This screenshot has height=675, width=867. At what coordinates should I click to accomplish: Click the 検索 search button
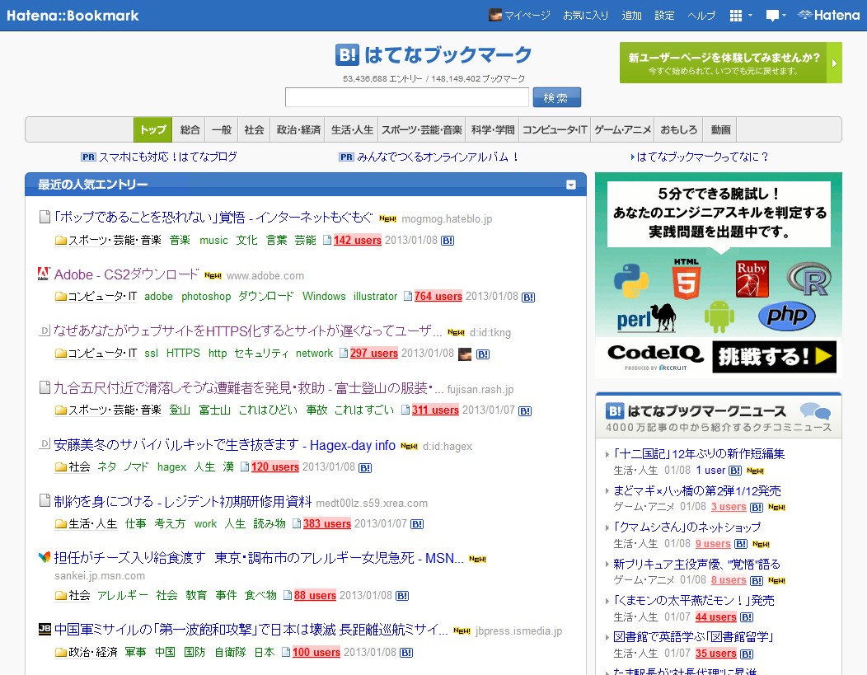click(x=557, y=97)
